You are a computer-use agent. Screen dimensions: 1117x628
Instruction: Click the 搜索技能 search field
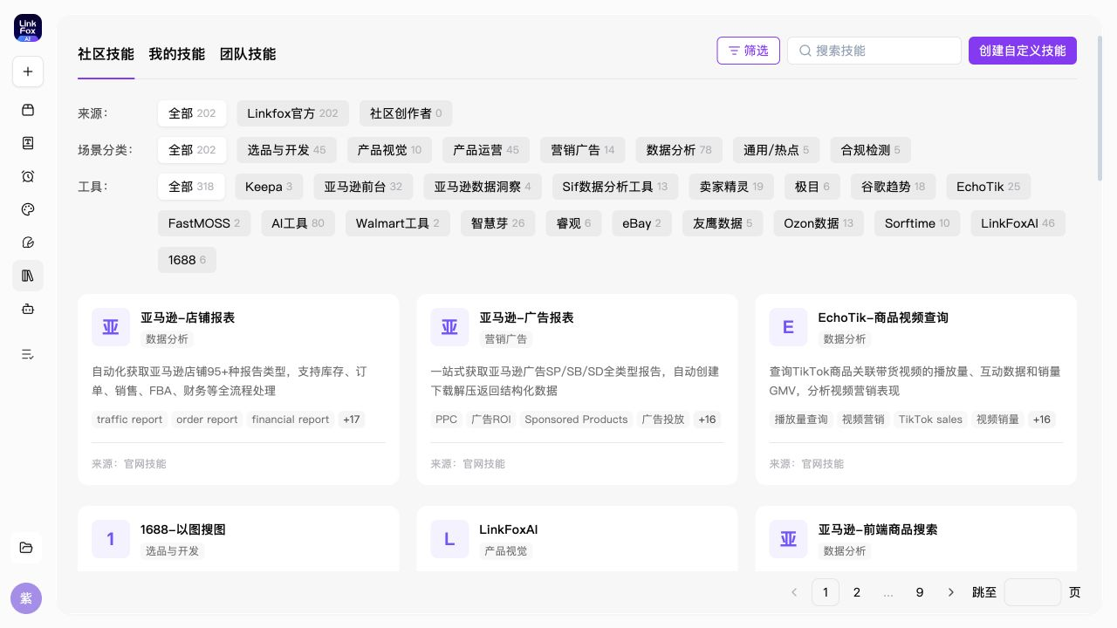coord(874,51)
